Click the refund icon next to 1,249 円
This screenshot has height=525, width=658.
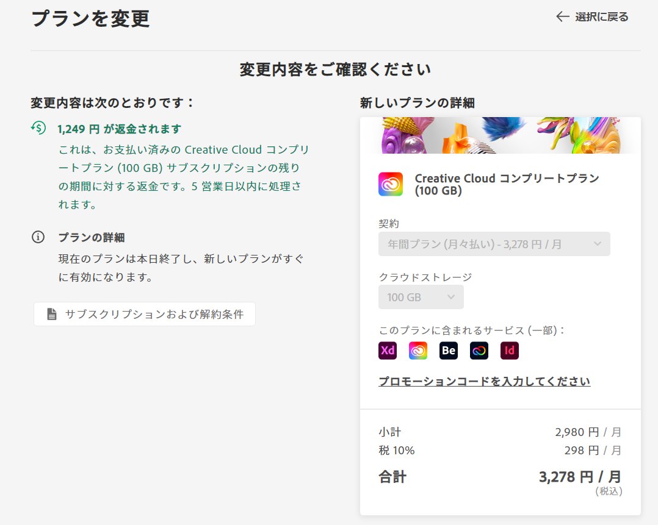38,127
